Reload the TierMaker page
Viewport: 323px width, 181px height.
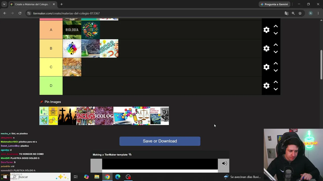point(20,13)
